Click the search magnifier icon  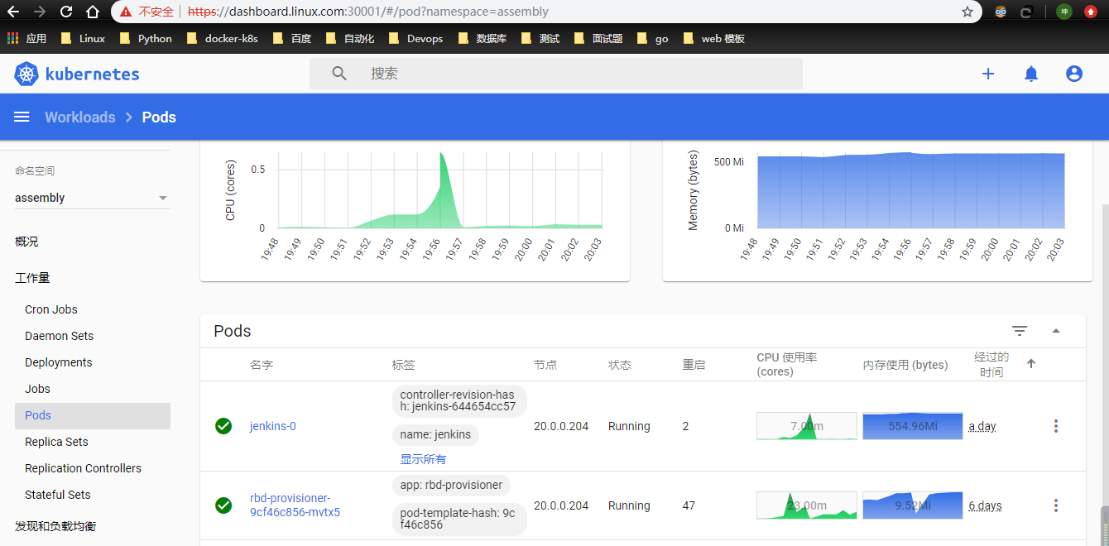[339, 74]
